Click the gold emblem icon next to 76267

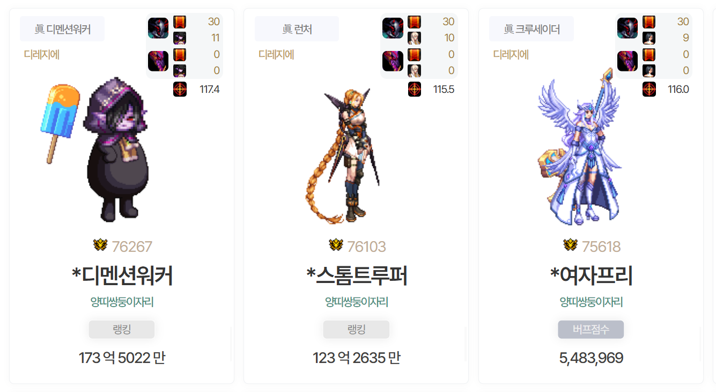coord(100,245)
